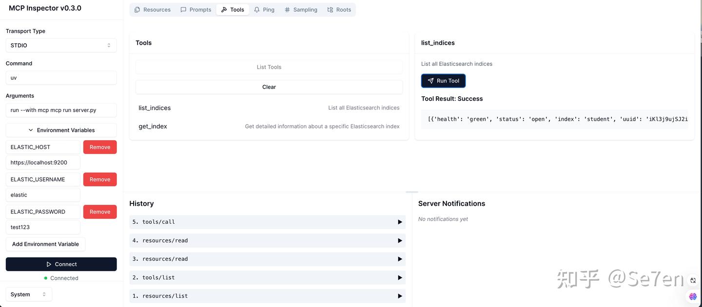Expand the 5. tools/call history entry

[x=400, y=221]
